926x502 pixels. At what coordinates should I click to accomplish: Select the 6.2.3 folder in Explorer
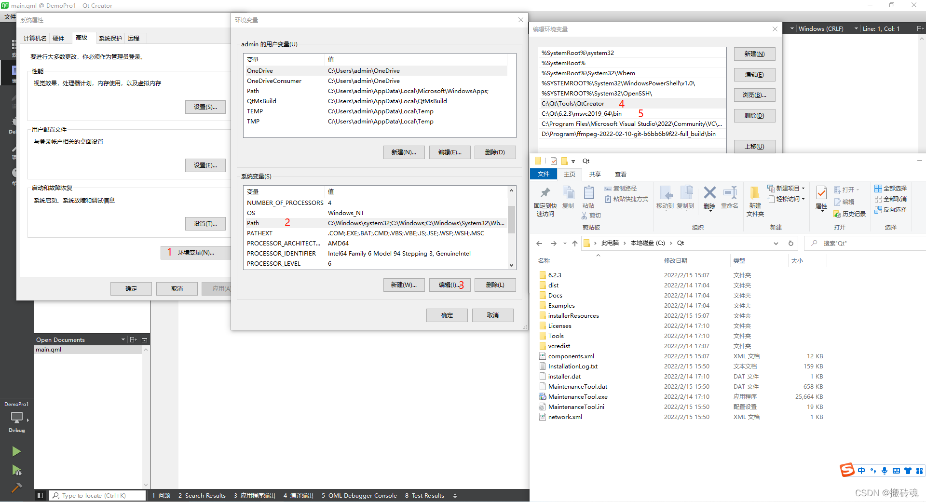click(555, 275)
